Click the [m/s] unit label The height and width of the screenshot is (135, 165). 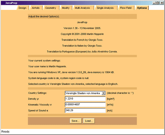pyautogui.click(x=110, y=111)
